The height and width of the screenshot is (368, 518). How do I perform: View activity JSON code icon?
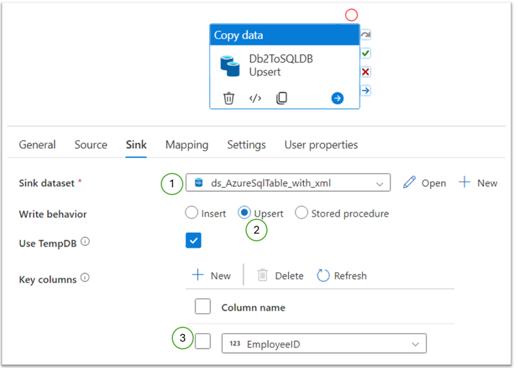click(255, 98)
